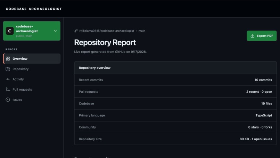This screenshot has height=158, width=280.
Task: Open the Repository section
Action: coord(32,69)
